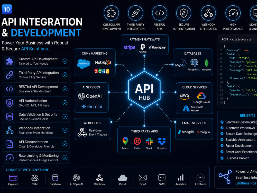Click the Email envelope icon in bottom bar
This screenshot has height=193, width=257.
[x=143, y=178]
